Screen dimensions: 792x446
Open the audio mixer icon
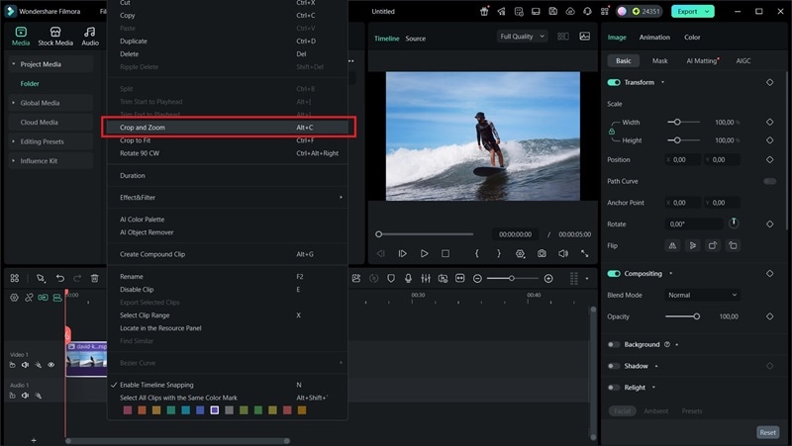click(425, 279)
